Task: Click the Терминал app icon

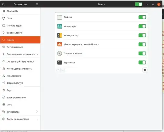Action: [60, 63]
